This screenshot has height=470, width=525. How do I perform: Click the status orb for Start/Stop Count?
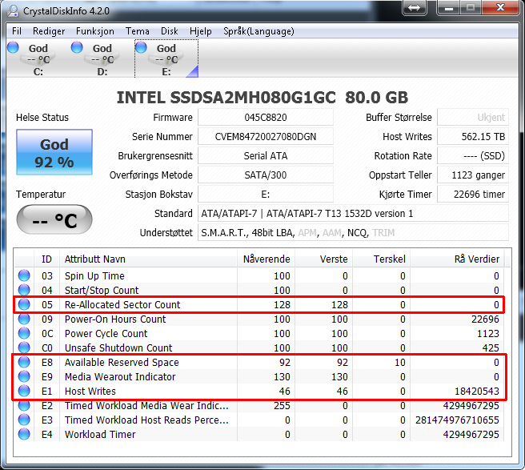click(24, 290)
